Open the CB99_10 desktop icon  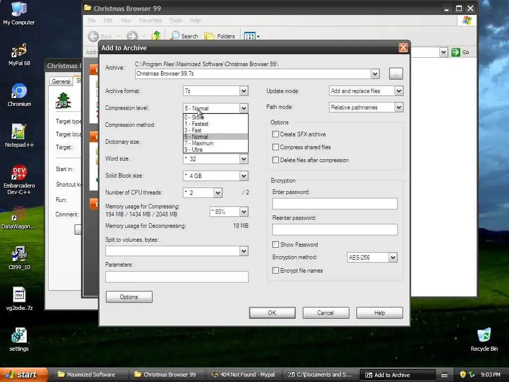[19, 258]
